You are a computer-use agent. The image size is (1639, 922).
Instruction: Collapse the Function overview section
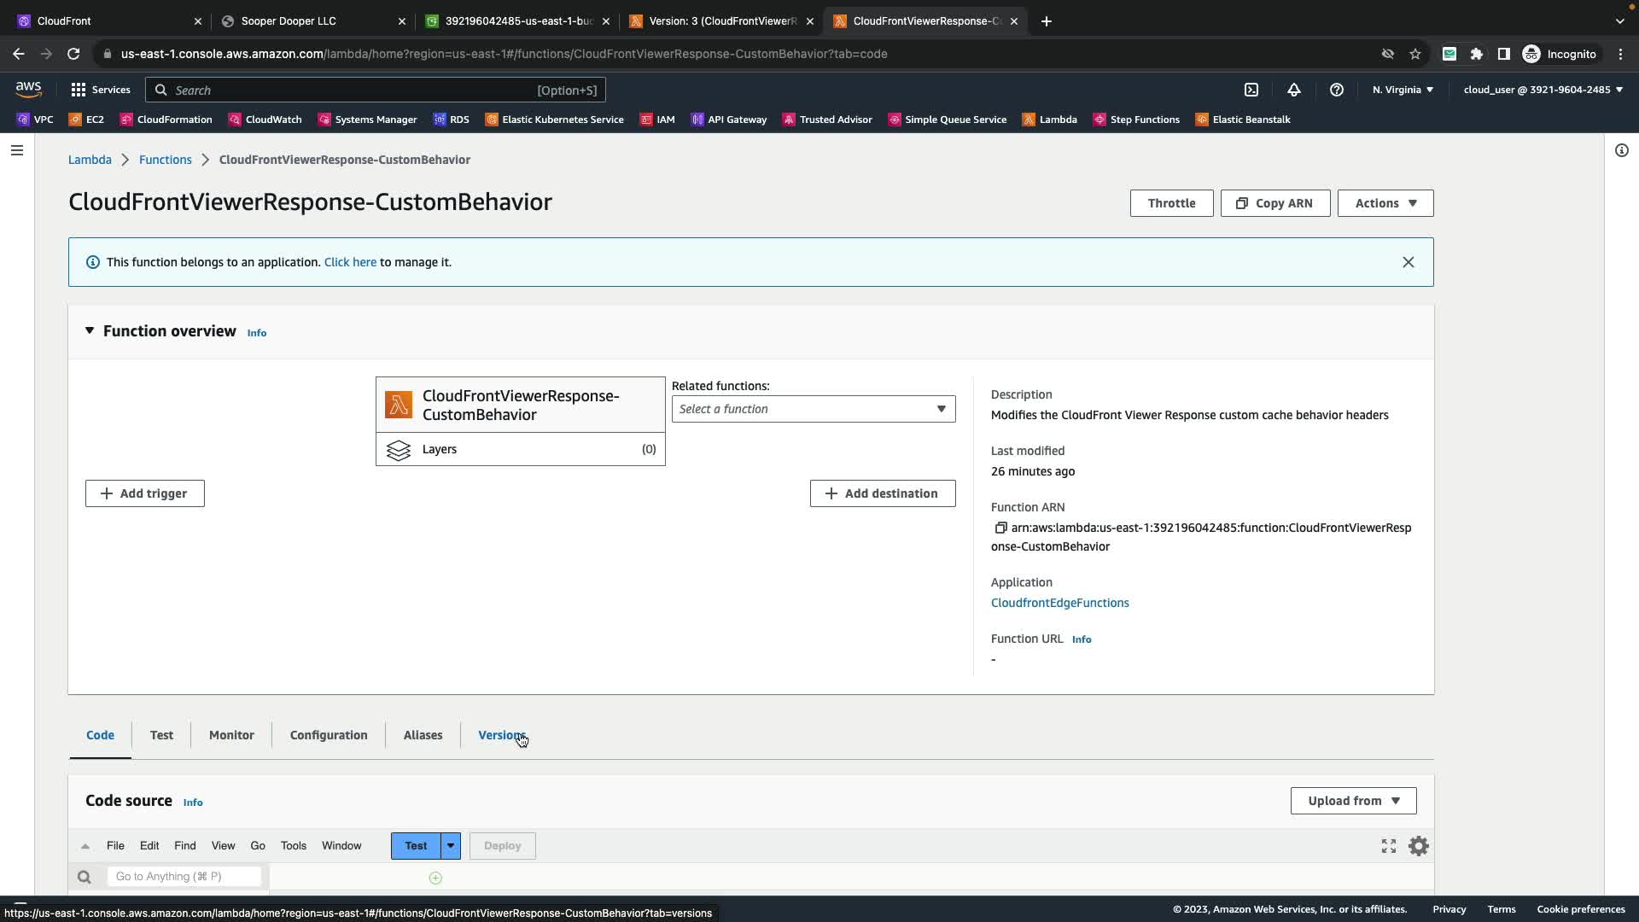(90, 331)
